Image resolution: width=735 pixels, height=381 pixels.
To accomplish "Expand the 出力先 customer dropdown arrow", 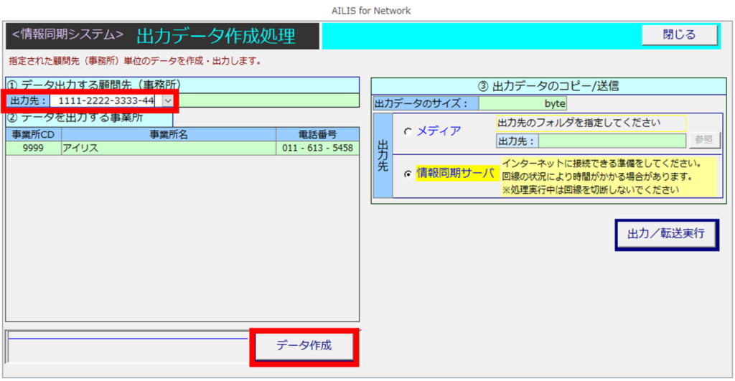I will pos(168,101).
